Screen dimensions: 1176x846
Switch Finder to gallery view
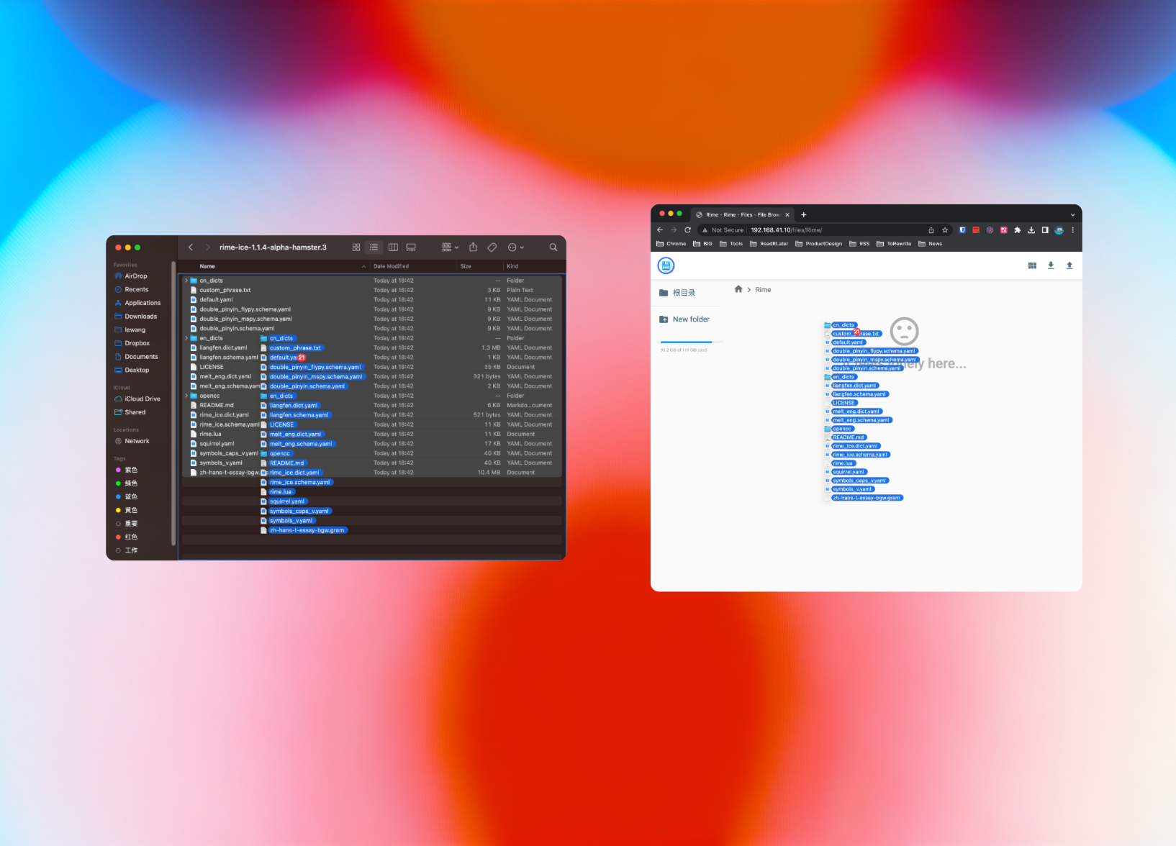coord(411,247)
